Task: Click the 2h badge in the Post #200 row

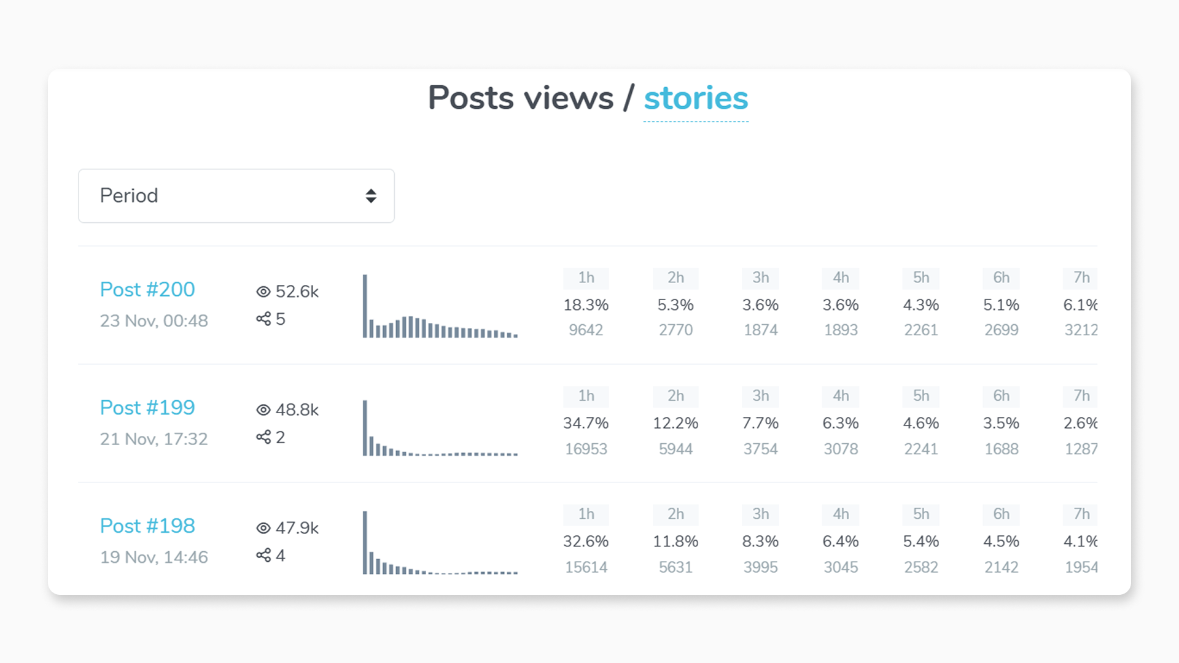Action: [675, 278]
